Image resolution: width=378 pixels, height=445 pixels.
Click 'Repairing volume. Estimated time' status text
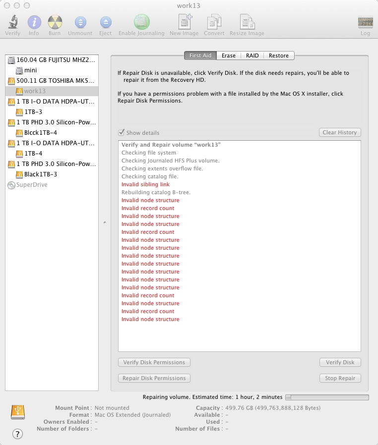(x=212, y=397)
